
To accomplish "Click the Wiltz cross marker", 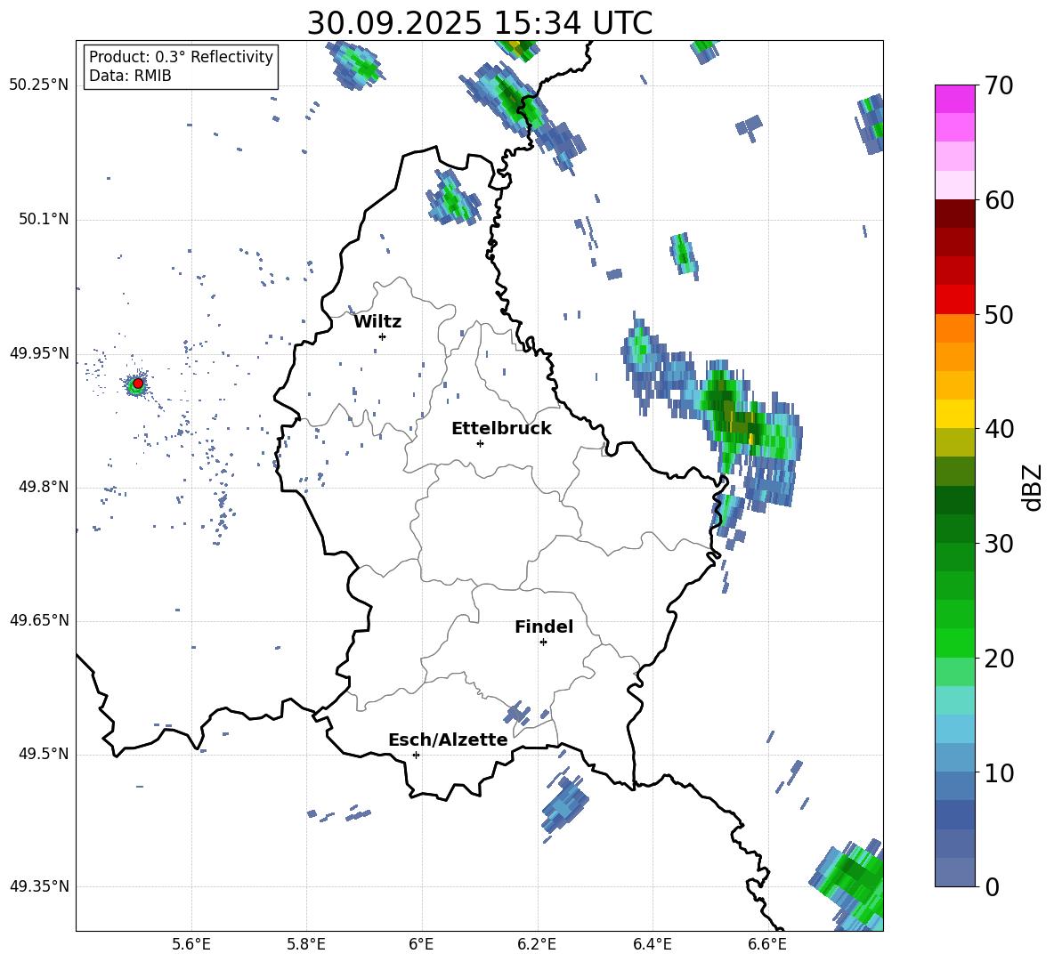I will (x=382, y=336).
